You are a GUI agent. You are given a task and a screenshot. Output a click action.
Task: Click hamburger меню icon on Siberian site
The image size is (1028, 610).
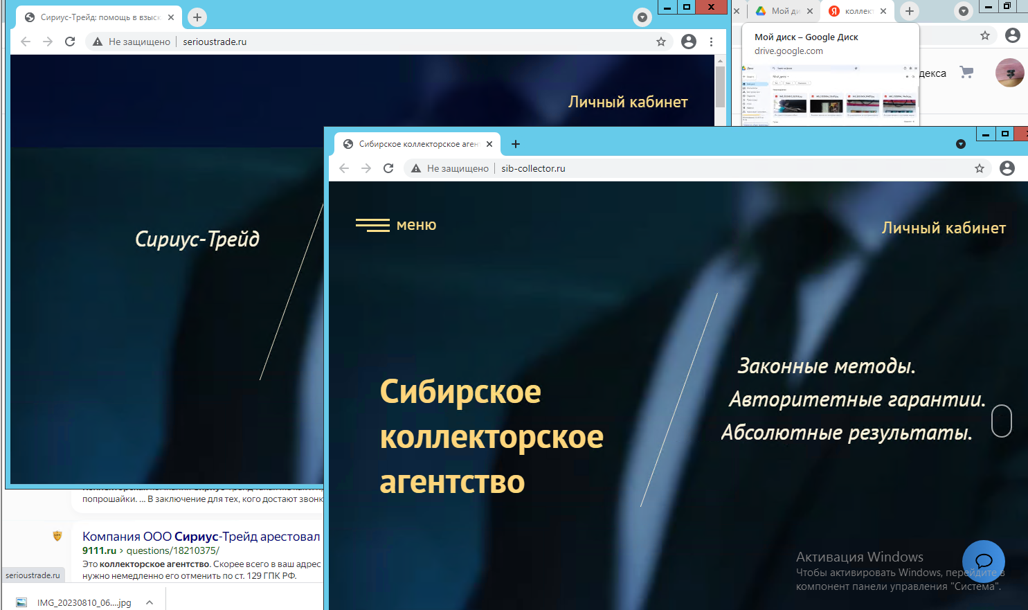click(372, 225)
